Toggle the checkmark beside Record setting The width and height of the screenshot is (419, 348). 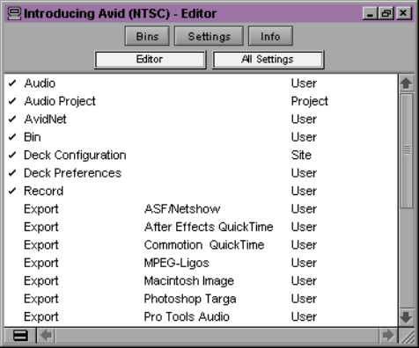coord(12,191)
